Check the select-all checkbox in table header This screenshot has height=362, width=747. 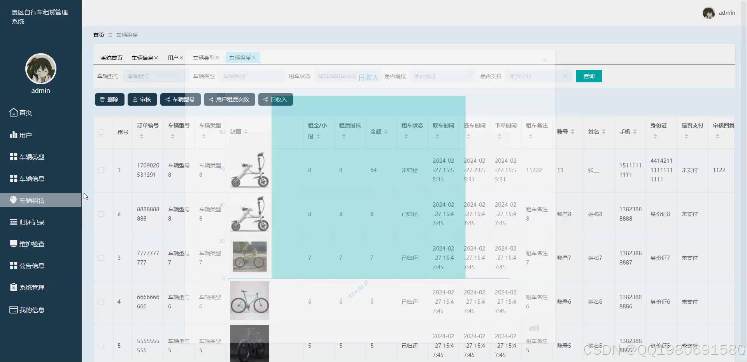(102, 132)
